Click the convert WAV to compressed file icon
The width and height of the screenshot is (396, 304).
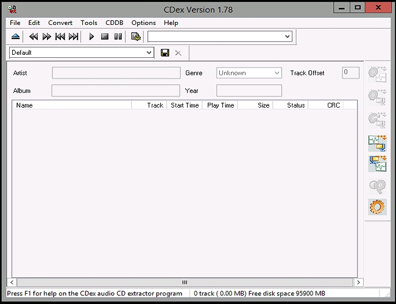click(x=377, y=143)
